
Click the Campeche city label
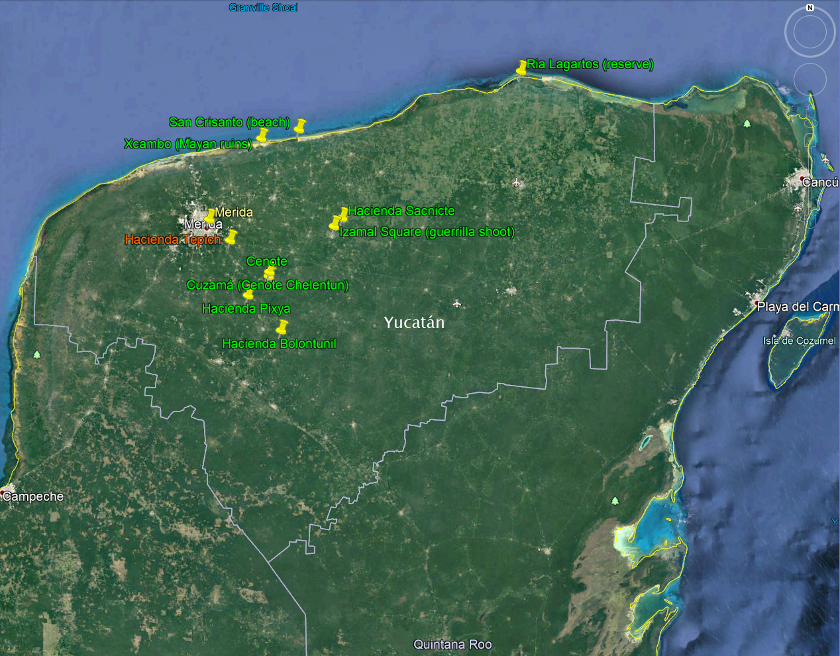pyautogui.click(x=34, y=496)
